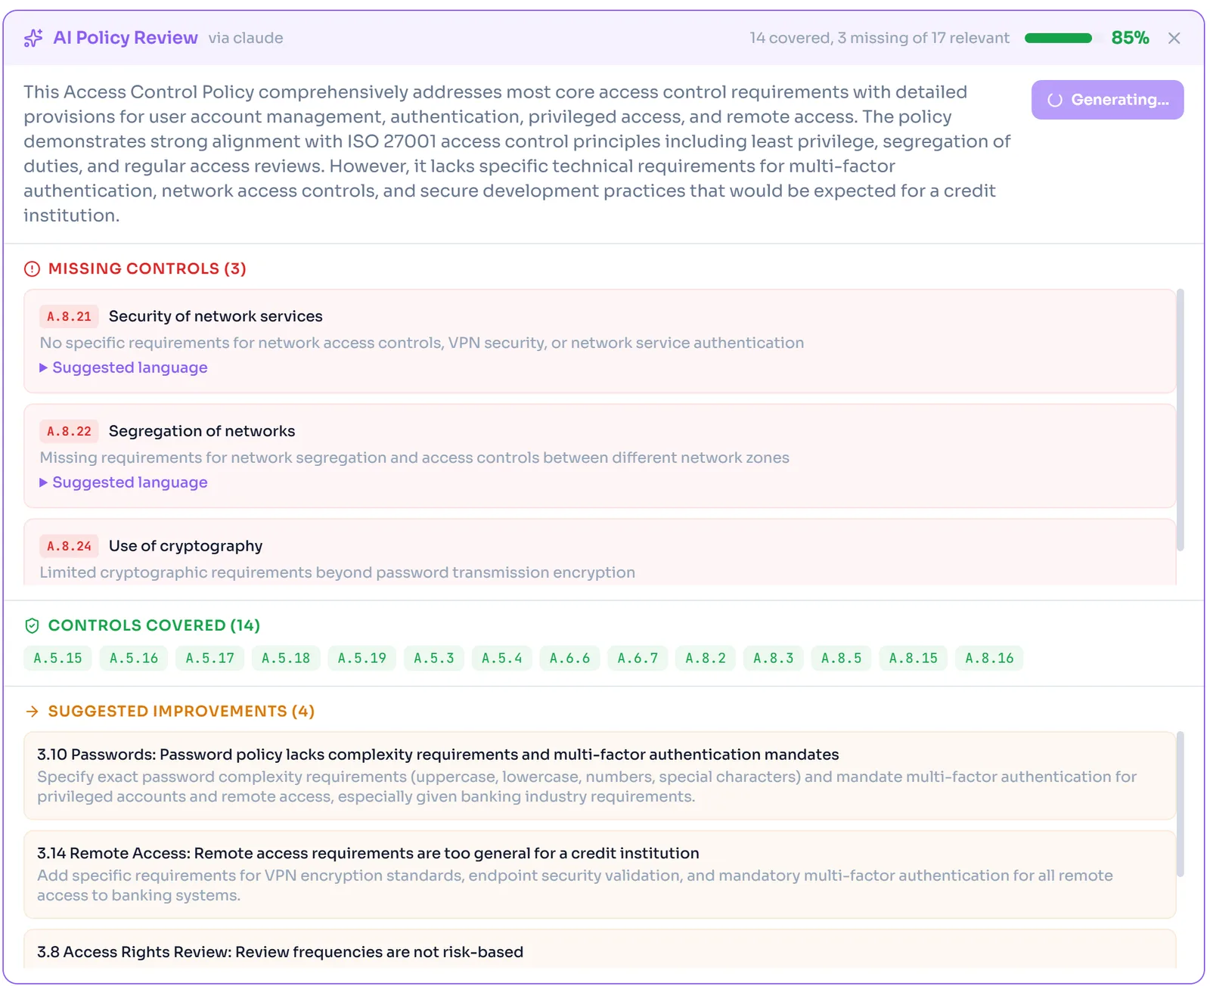Click the CONTROLS COVERED (14) heading

tap(154, 625)
